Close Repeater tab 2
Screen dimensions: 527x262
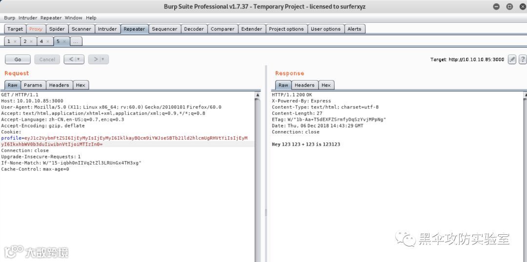tap(31, 41)
